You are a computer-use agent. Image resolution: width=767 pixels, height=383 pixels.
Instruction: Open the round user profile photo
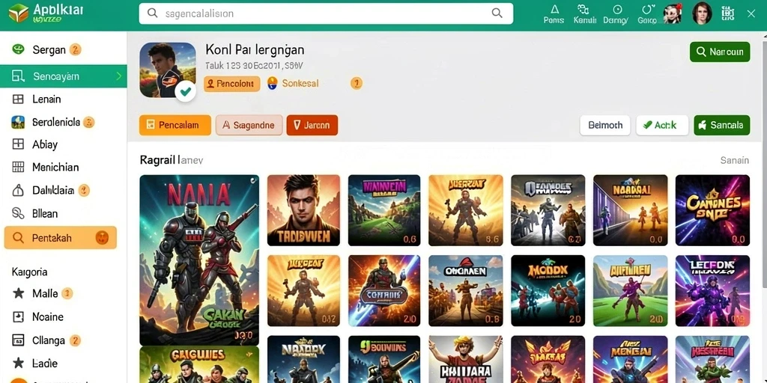pyautogui.click(x=701, y=13)
